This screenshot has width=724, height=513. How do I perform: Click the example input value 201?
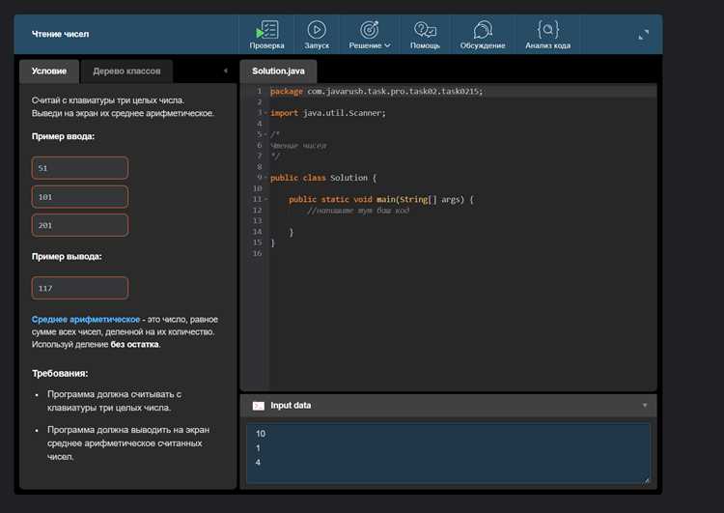(80, 225)
